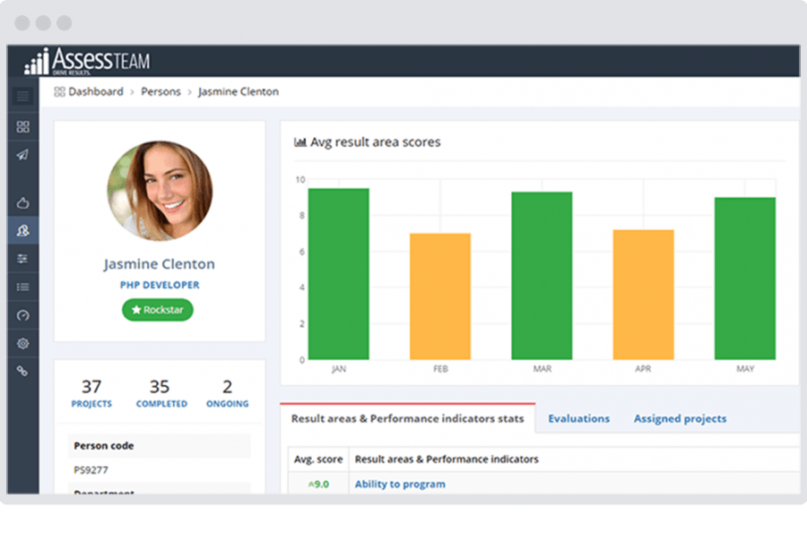807x541 pixels.
Task: Click the Persons breadcrumb link
Action: pyautogui.click(x=161, y=91)
